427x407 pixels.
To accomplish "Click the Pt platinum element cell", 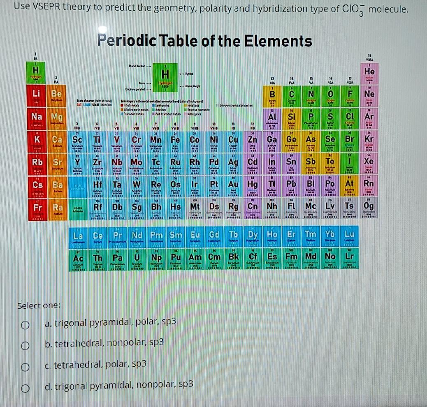I will point(214,187).
